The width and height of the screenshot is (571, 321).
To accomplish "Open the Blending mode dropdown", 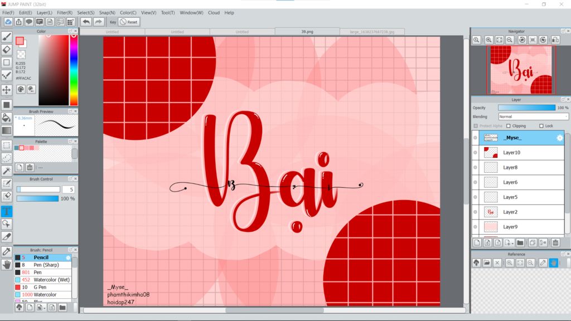I will tap(533, 116).
